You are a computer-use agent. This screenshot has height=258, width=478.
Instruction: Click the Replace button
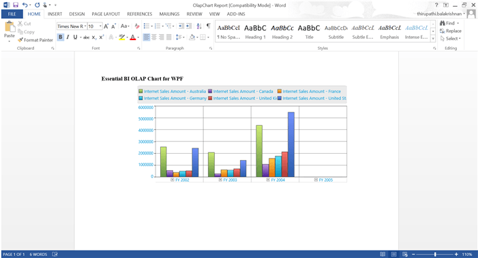(450, 31)
